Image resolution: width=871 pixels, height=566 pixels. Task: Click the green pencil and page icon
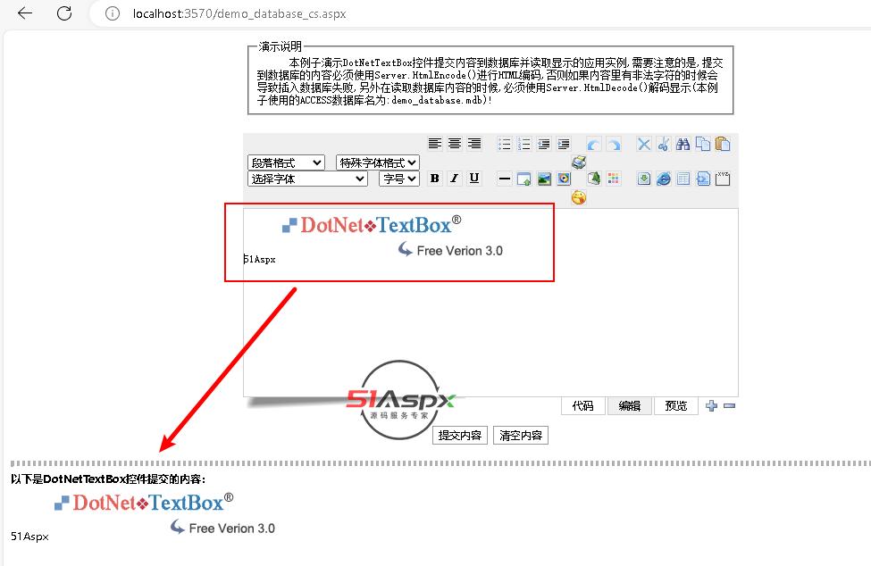[x=594, y=179]
